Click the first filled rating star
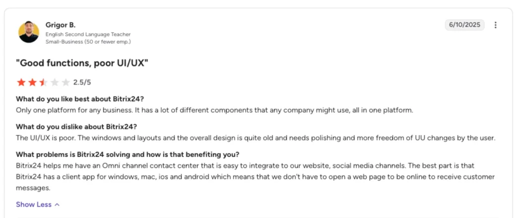Image resolution: width=516 pixels, height=218 pixels. pos(21,82)
